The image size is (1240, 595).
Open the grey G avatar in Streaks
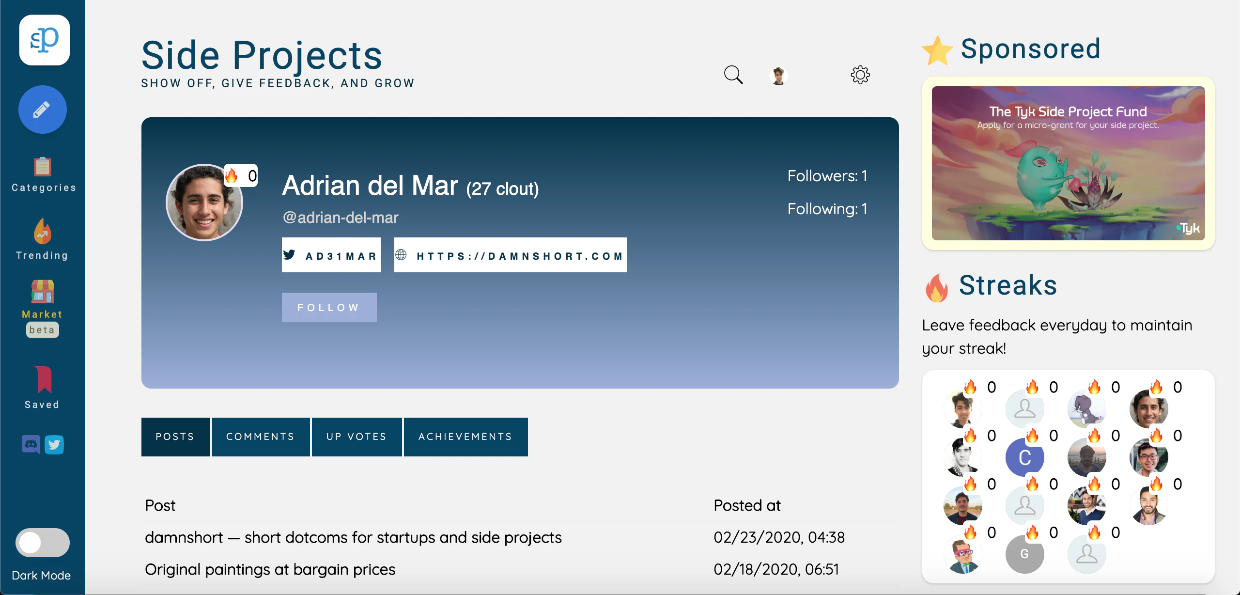[1025, 554]
